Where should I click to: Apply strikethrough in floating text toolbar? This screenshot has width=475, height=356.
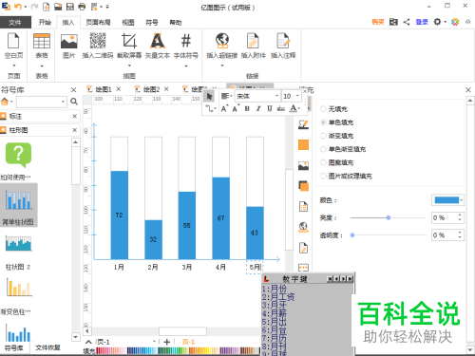[x=281, y=108]
